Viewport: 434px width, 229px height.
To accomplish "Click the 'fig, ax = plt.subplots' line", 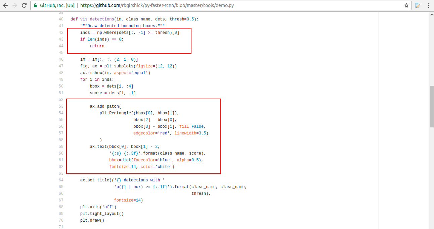I will (128, 66).
